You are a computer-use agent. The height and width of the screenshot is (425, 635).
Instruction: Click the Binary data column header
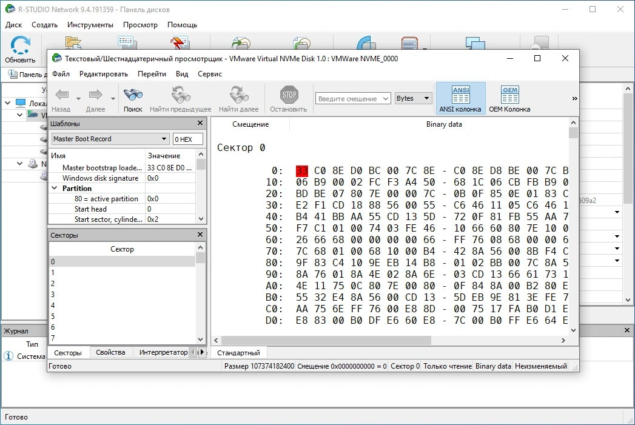(444, 124)
